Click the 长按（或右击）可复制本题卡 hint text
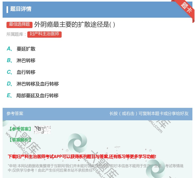Screen dimensions: 195x178 149,113
